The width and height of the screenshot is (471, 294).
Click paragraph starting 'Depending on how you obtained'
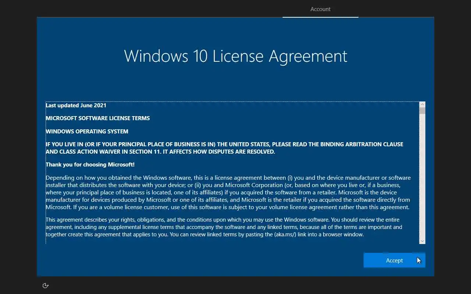tap(228, 192)
